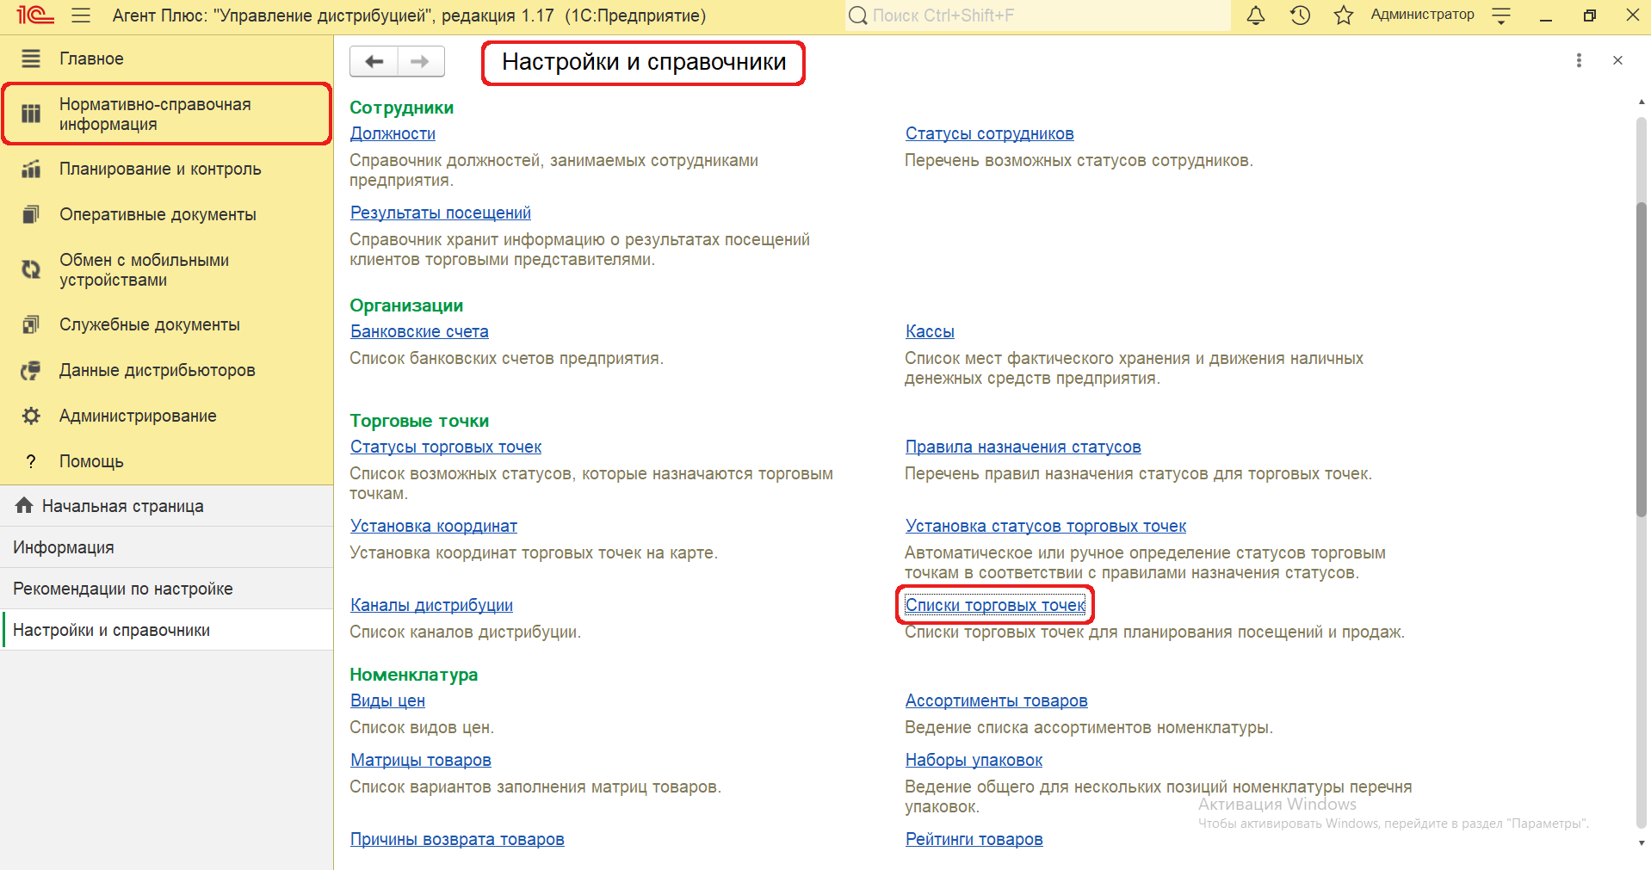Click Данные дистрибьюторов icon

31,370
